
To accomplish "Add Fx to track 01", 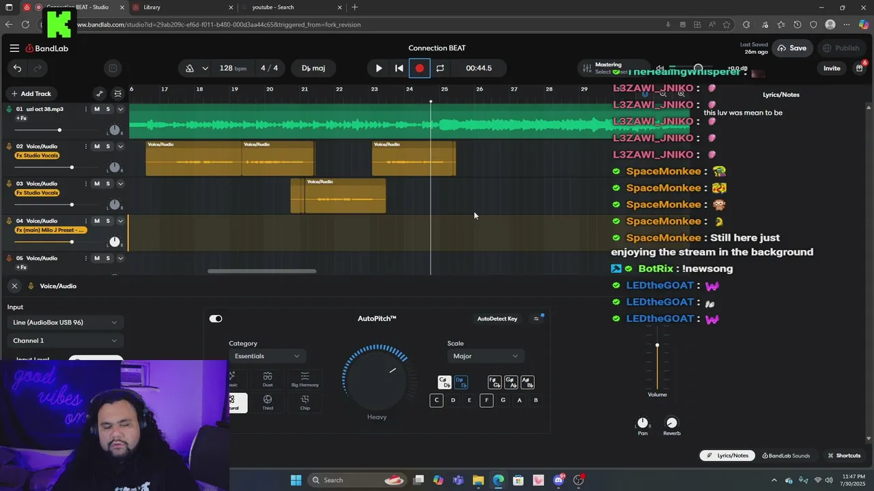I will pos(21,119).
